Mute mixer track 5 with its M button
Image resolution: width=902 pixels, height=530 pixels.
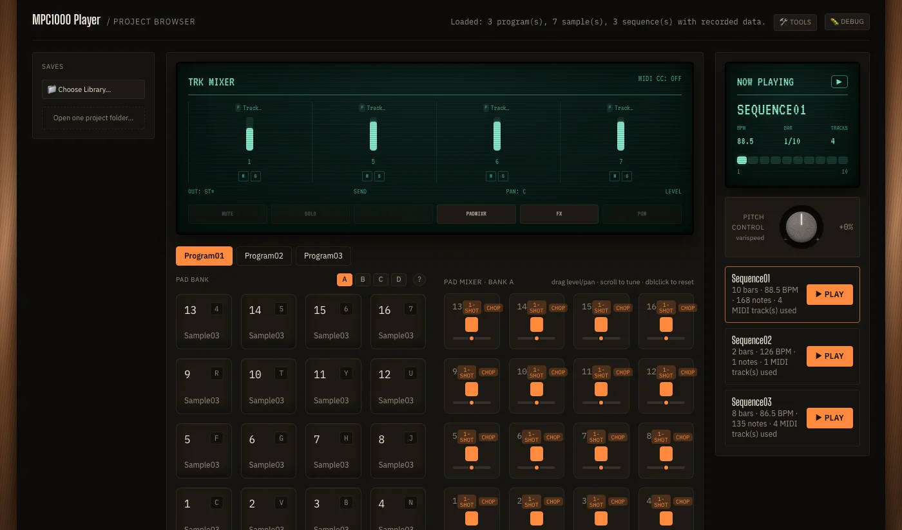coord(367,176)
